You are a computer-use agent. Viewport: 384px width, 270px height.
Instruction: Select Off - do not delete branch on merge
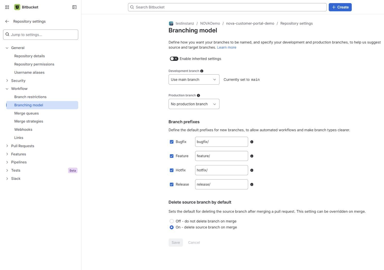171,221
